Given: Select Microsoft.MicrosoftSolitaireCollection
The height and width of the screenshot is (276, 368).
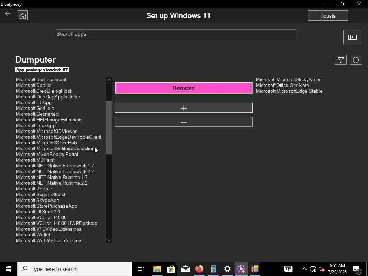Looking at the screenshot, I should 55,148.
